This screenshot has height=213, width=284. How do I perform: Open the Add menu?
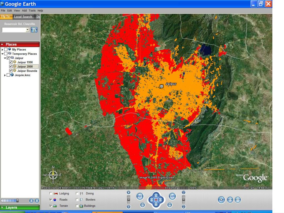[x=24, y=11]
